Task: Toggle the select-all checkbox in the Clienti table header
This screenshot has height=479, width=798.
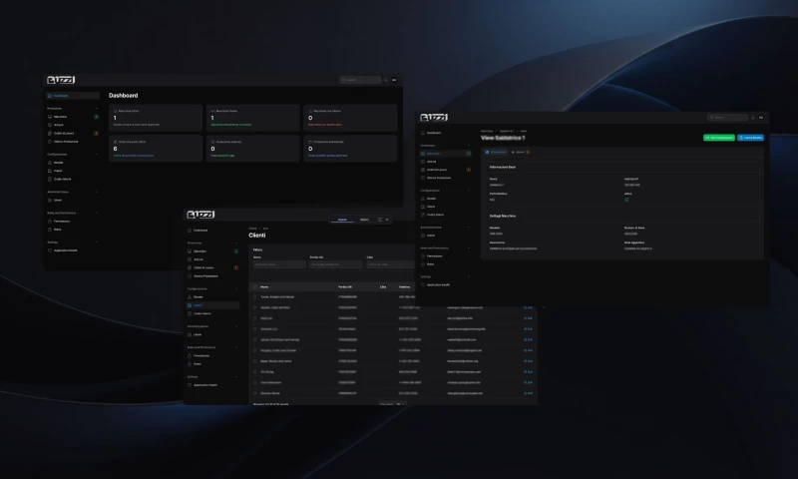Action: point(255,287)
